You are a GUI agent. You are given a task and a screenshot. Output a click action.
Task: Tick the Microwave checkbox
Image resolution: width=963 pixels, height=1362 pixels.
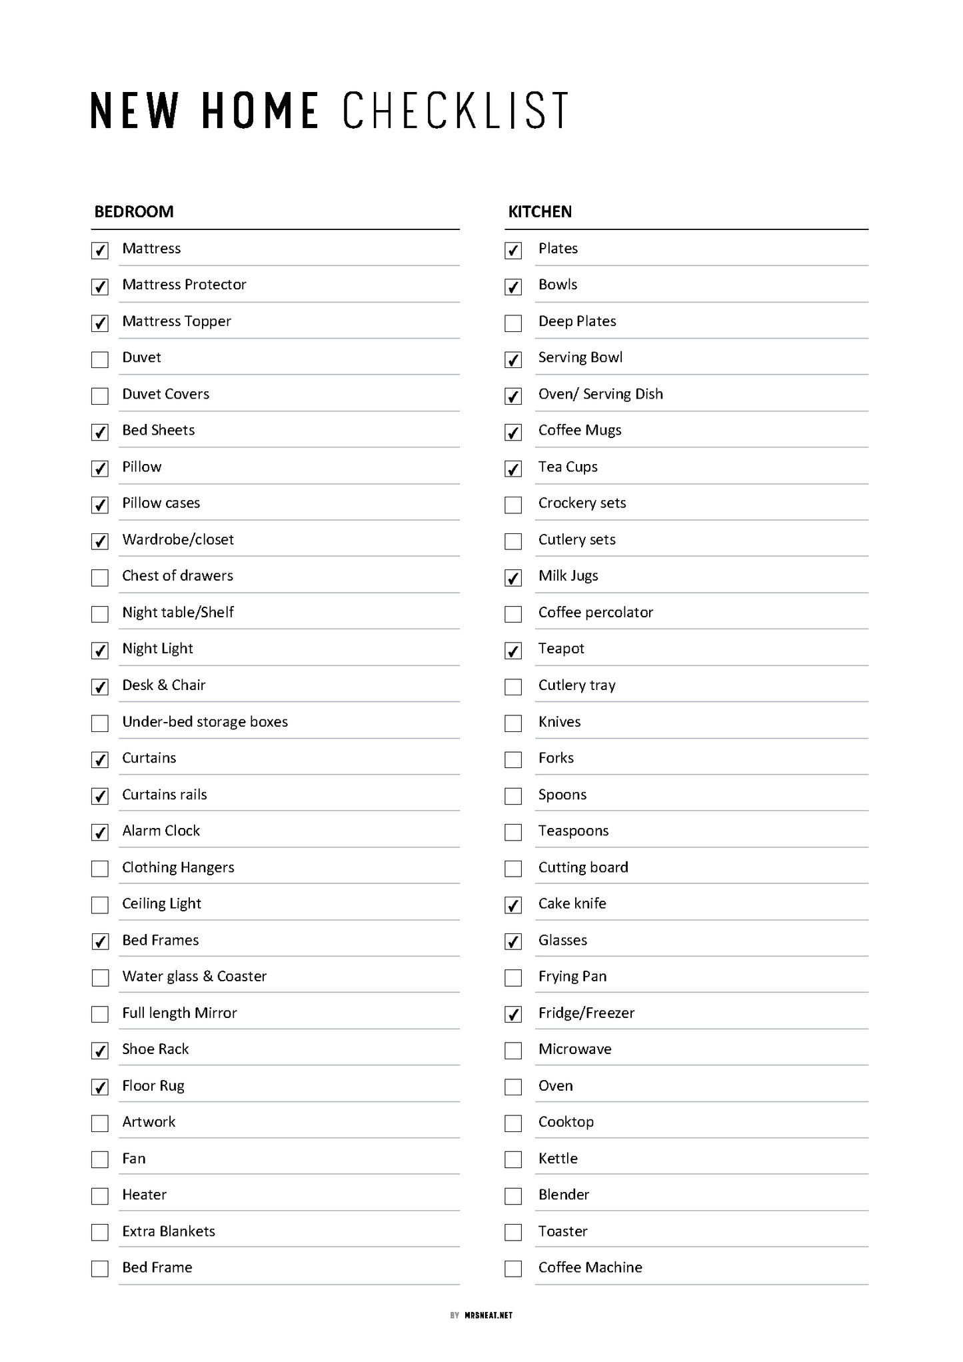[x=513, y=1051]
